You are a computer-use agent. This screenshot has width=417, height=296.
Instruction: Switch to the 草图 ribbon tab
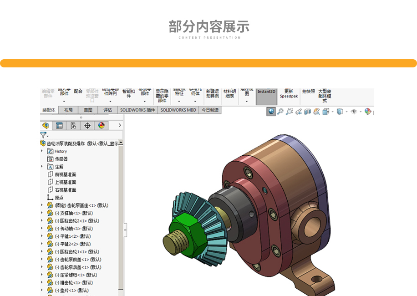click(88, 110)
